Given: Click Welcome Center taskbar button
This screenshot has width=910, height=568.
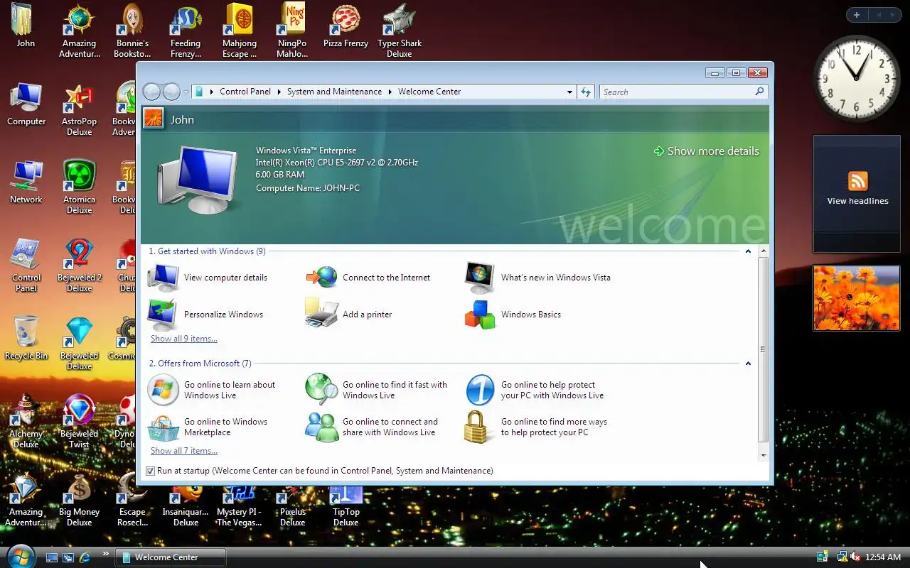Looking at the screenshot, I should 171,557.
